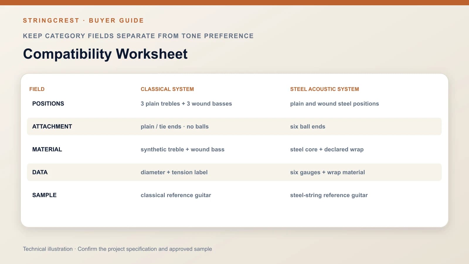
Task: Click the 'Keep category fields separate' subtitle
Action: point(138,36)
